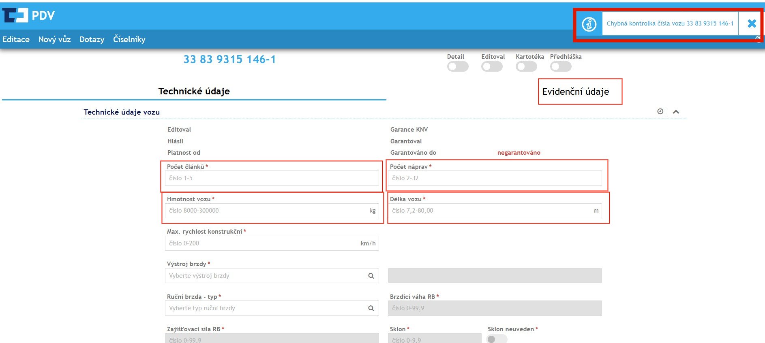Click the PDV logo icon
The height and width of the screenshot is (343, 765).
coord(15,15)
